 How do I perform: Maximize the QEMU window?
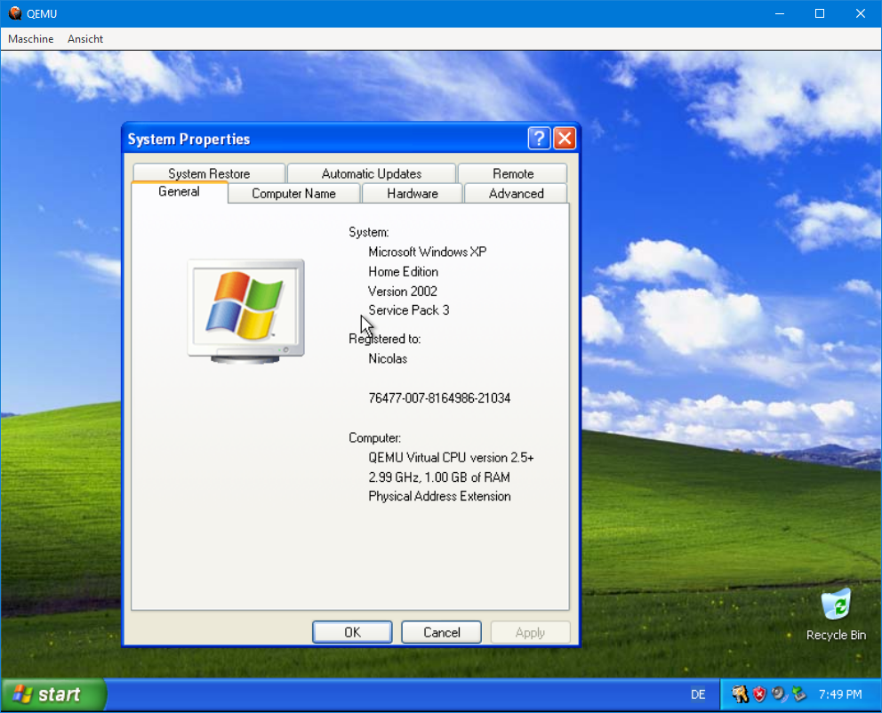(820, 13)
